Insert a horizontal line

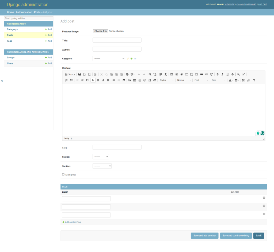point(140,80)
